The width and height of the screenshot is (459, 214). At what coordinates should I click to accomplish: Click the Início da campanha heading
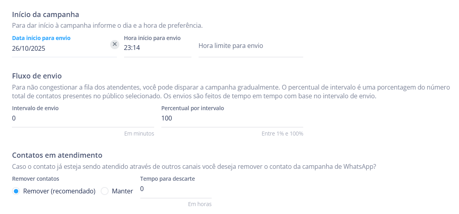46,15
